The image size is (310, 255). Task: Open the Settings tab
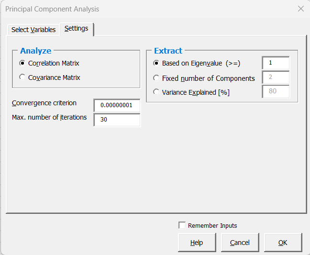tap(77, 29)
